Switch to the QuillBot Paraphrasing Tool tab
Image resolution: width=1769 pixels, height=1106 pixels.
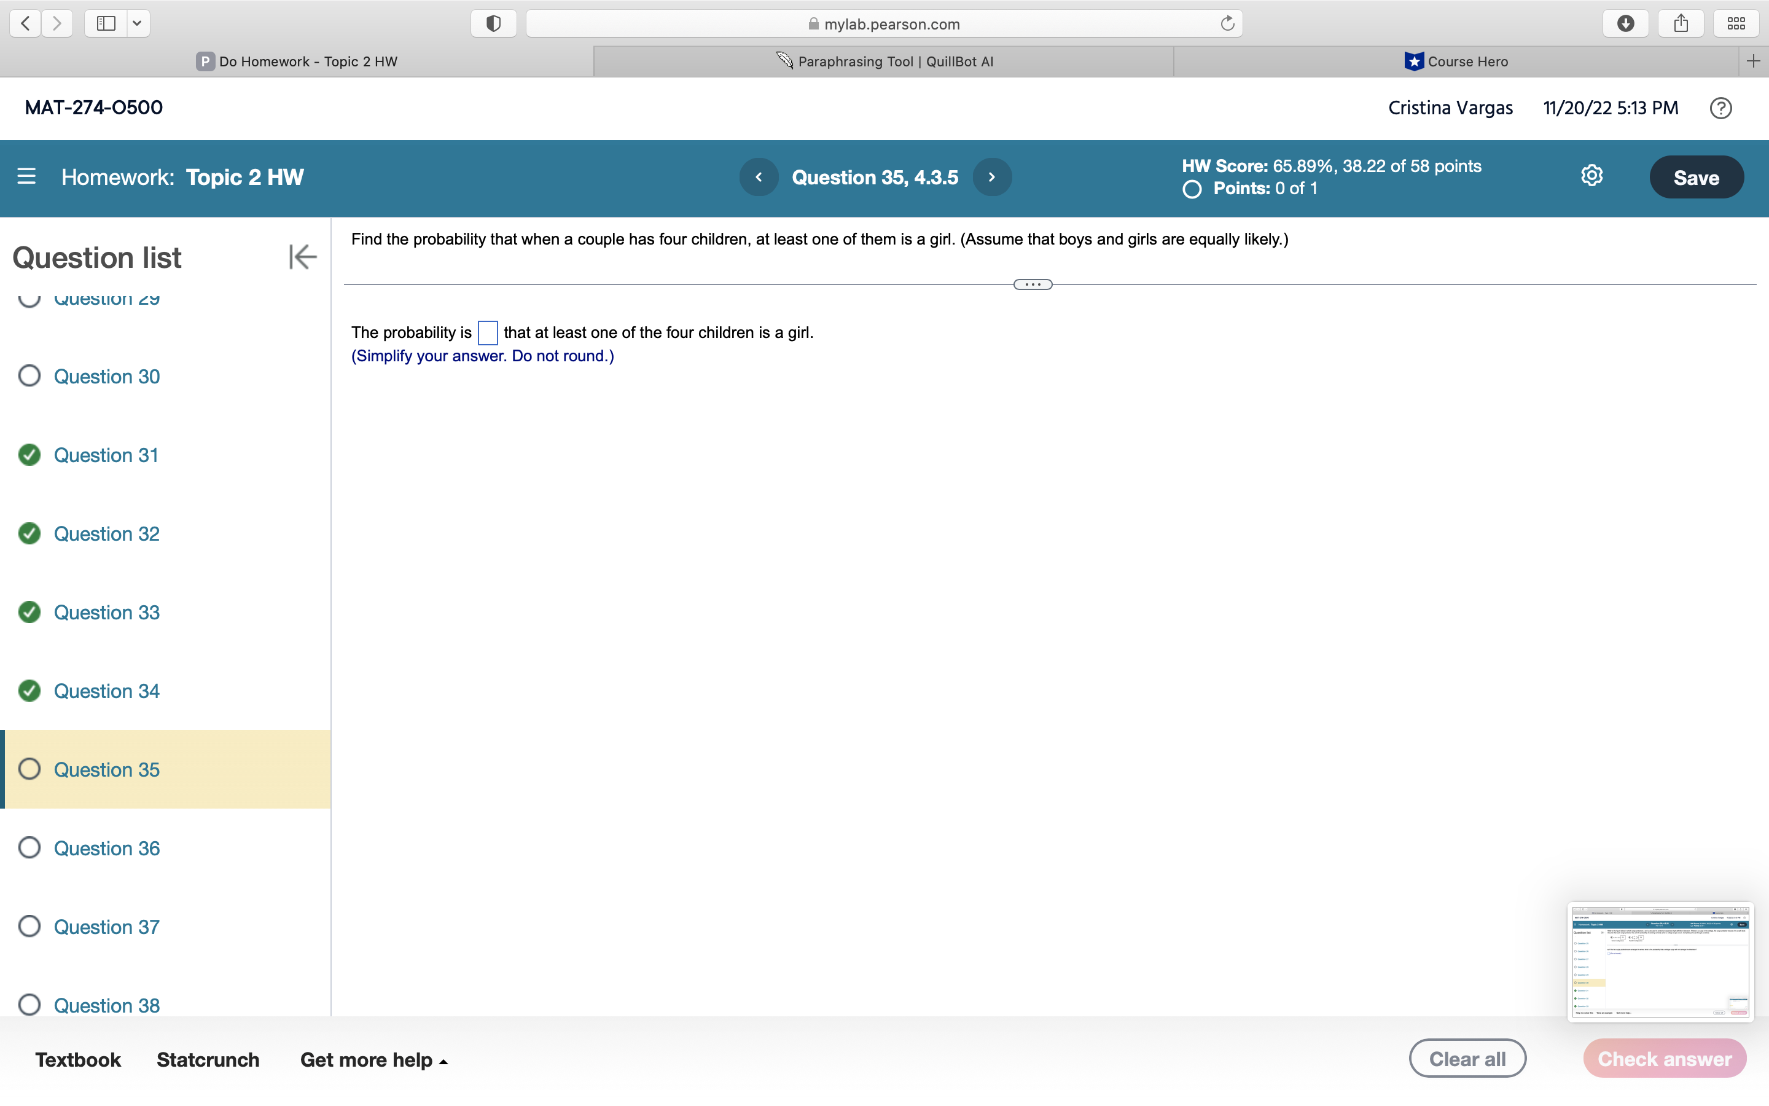click(884, 61)
